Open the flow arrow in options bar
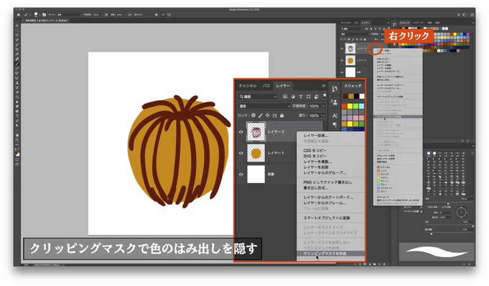The width and height of the screenshot is (489, 286). point(125,15)
